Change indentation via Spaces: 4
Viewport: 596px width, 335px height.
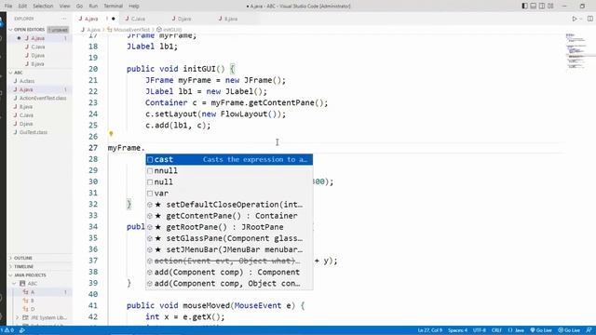[x=457, y=330]
